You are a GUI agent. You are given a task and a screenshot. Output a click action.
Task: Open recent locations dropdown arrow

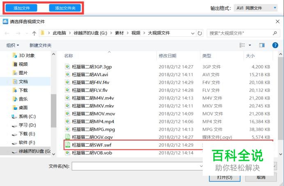27,34
